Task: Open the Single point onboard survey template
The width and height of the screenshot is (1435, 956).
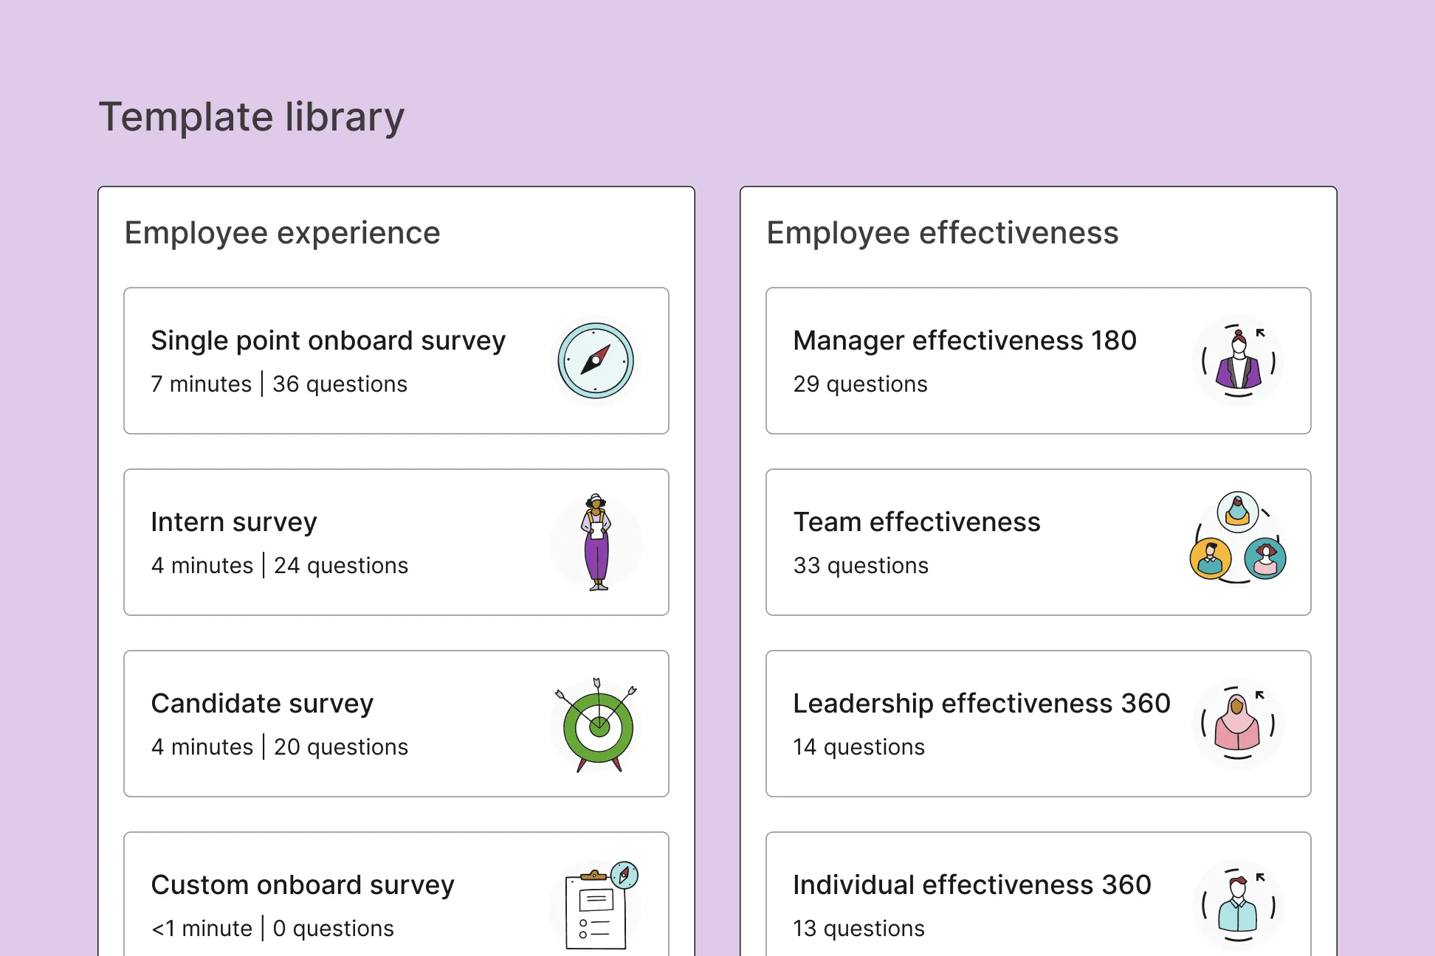Action: [328, 341]
